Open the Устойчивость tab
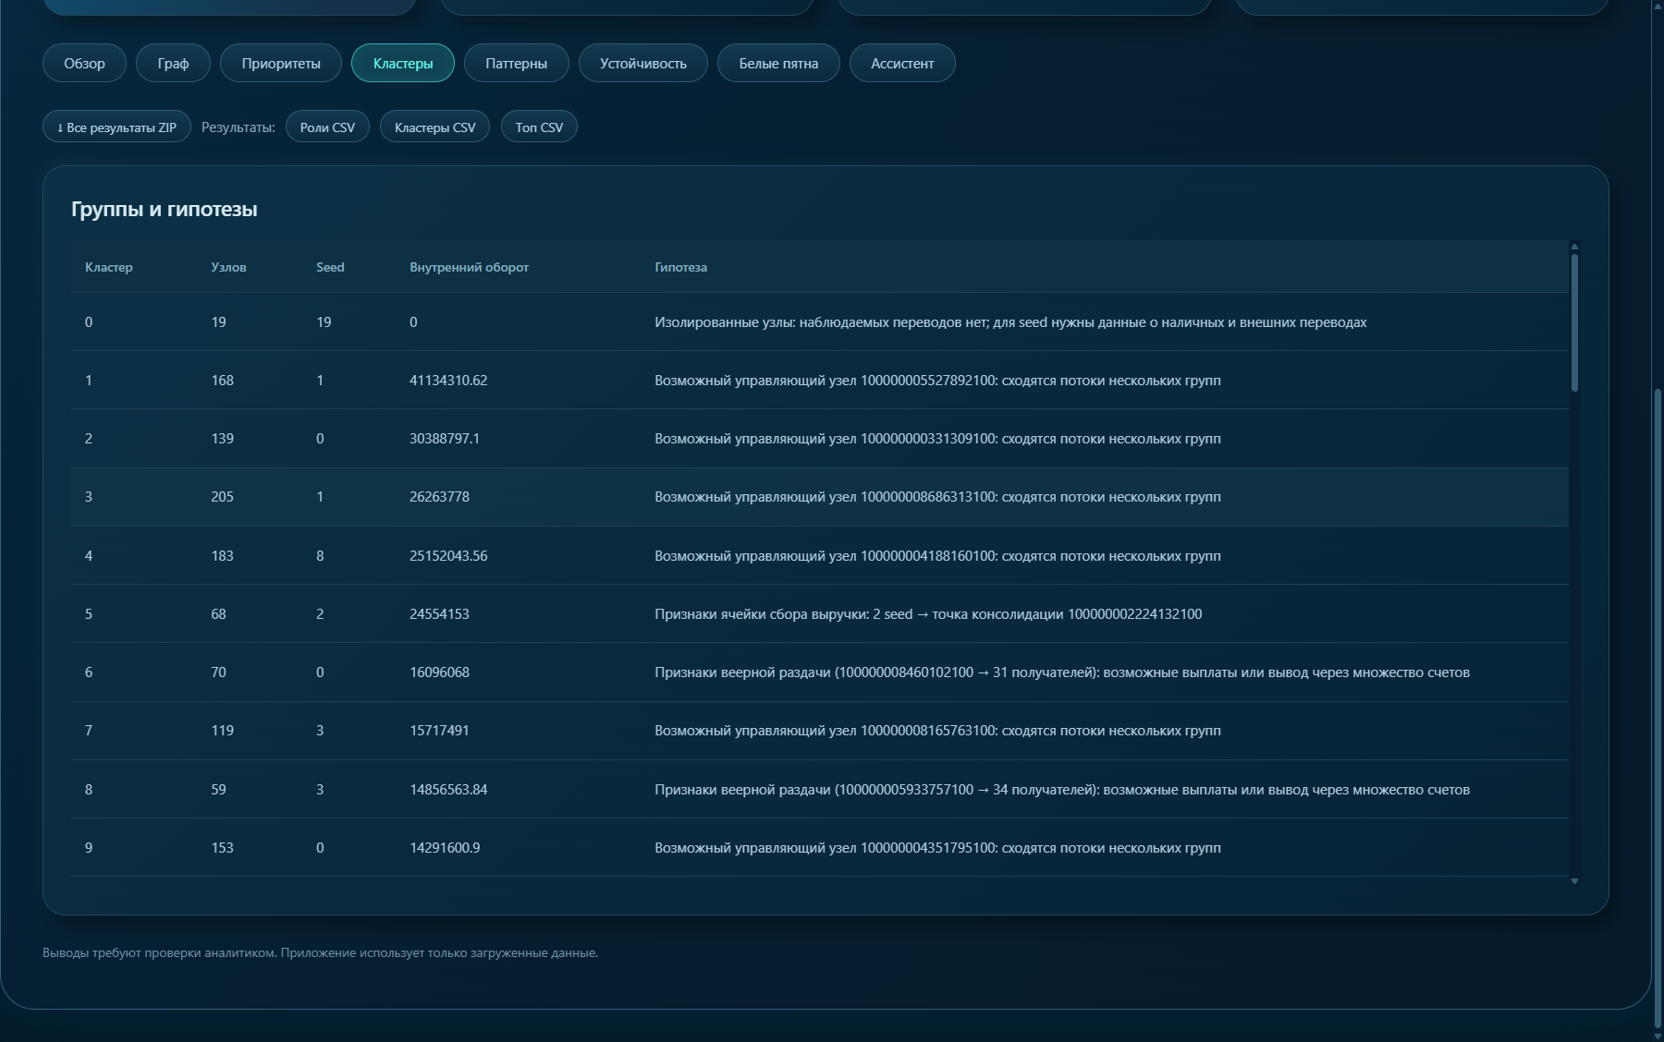1664x1042 pixels. tap(643, 63)
